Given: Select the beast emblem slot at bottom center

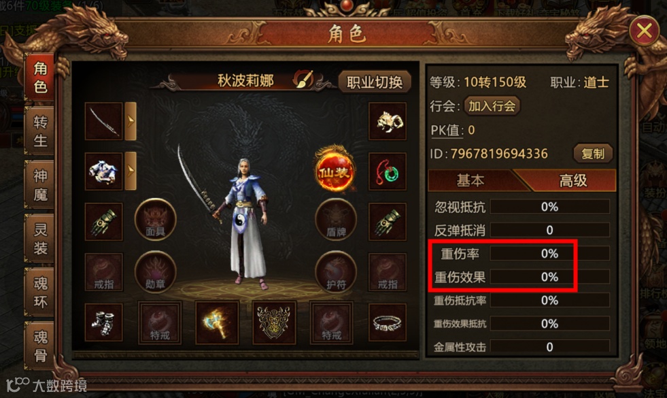Looking at the screenshot, I should [x=274, y=322].
